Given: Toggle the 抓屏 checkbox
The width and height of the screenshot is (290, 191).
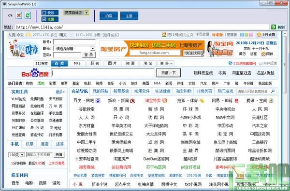Looking at the screenshot, I should [44, 19].
